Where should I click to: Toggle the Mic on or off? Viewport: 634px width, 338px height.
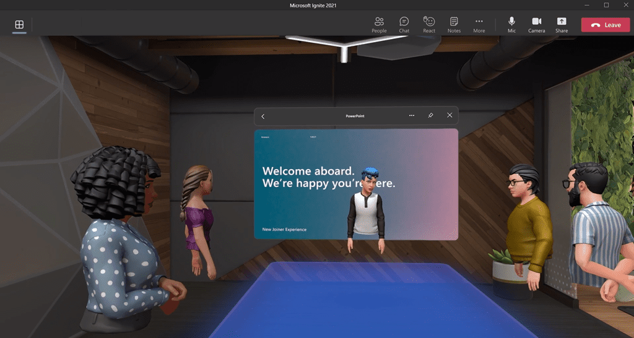tap(511, 25)
